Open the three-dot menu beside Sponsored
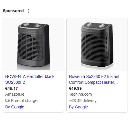129x122 pixels. (29, 11)
